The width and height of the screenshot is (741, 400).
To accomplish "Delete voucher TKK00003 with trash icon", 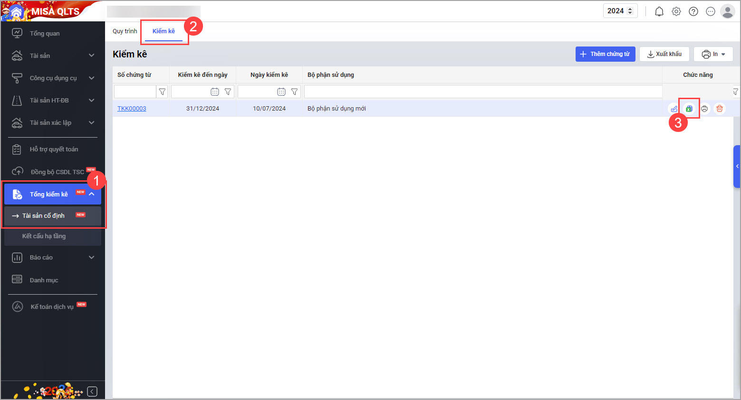I will [x=720, y=109].
